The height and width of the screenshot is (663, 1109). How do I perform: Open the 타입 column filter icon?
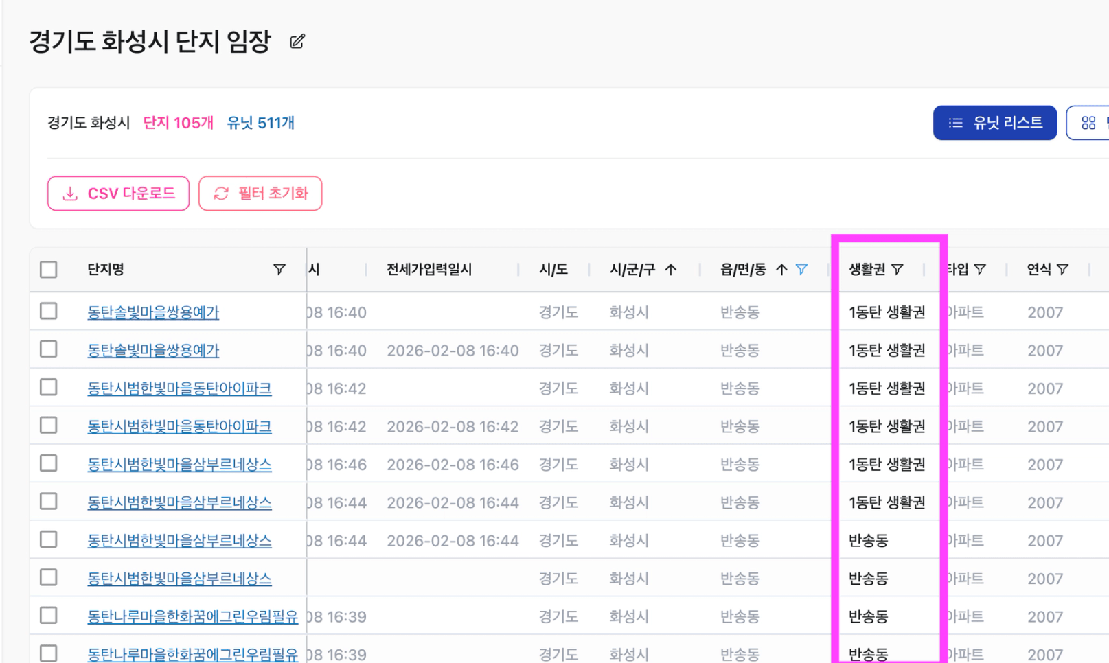[x=981, y=269]
